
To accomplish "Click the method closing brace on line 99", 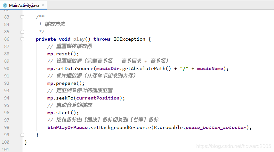I will [x=37, y=135].
